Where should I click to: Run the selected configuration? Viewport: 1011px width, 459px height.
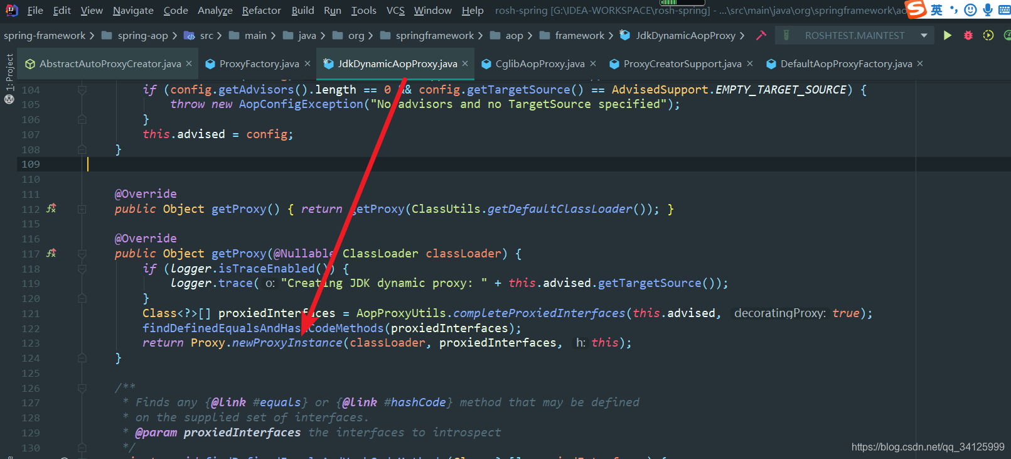point(948,36)
